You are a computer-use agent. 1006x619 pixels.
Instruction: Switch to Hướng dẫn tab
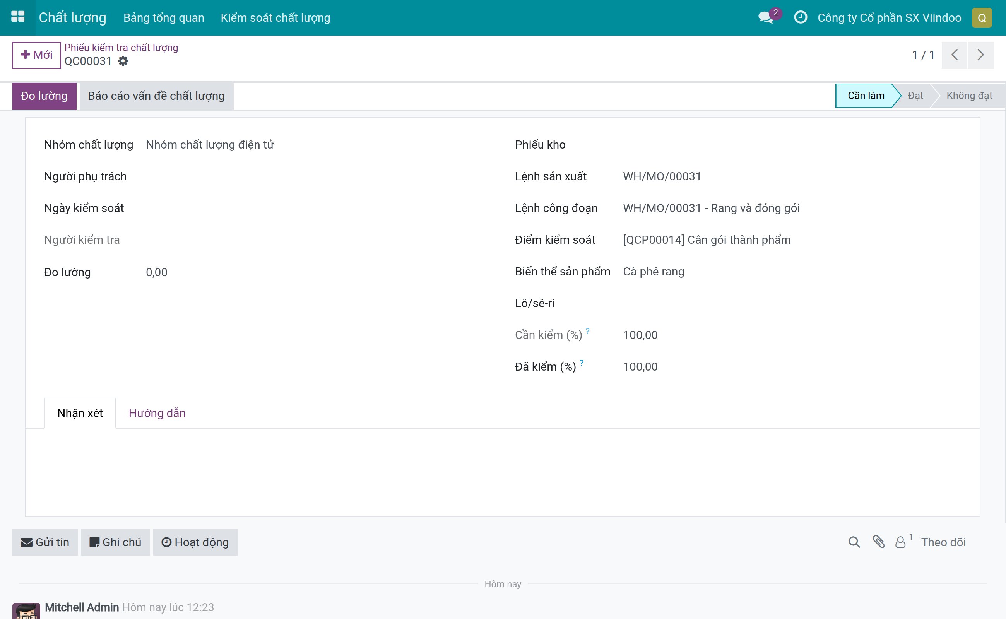pos(157,413)
